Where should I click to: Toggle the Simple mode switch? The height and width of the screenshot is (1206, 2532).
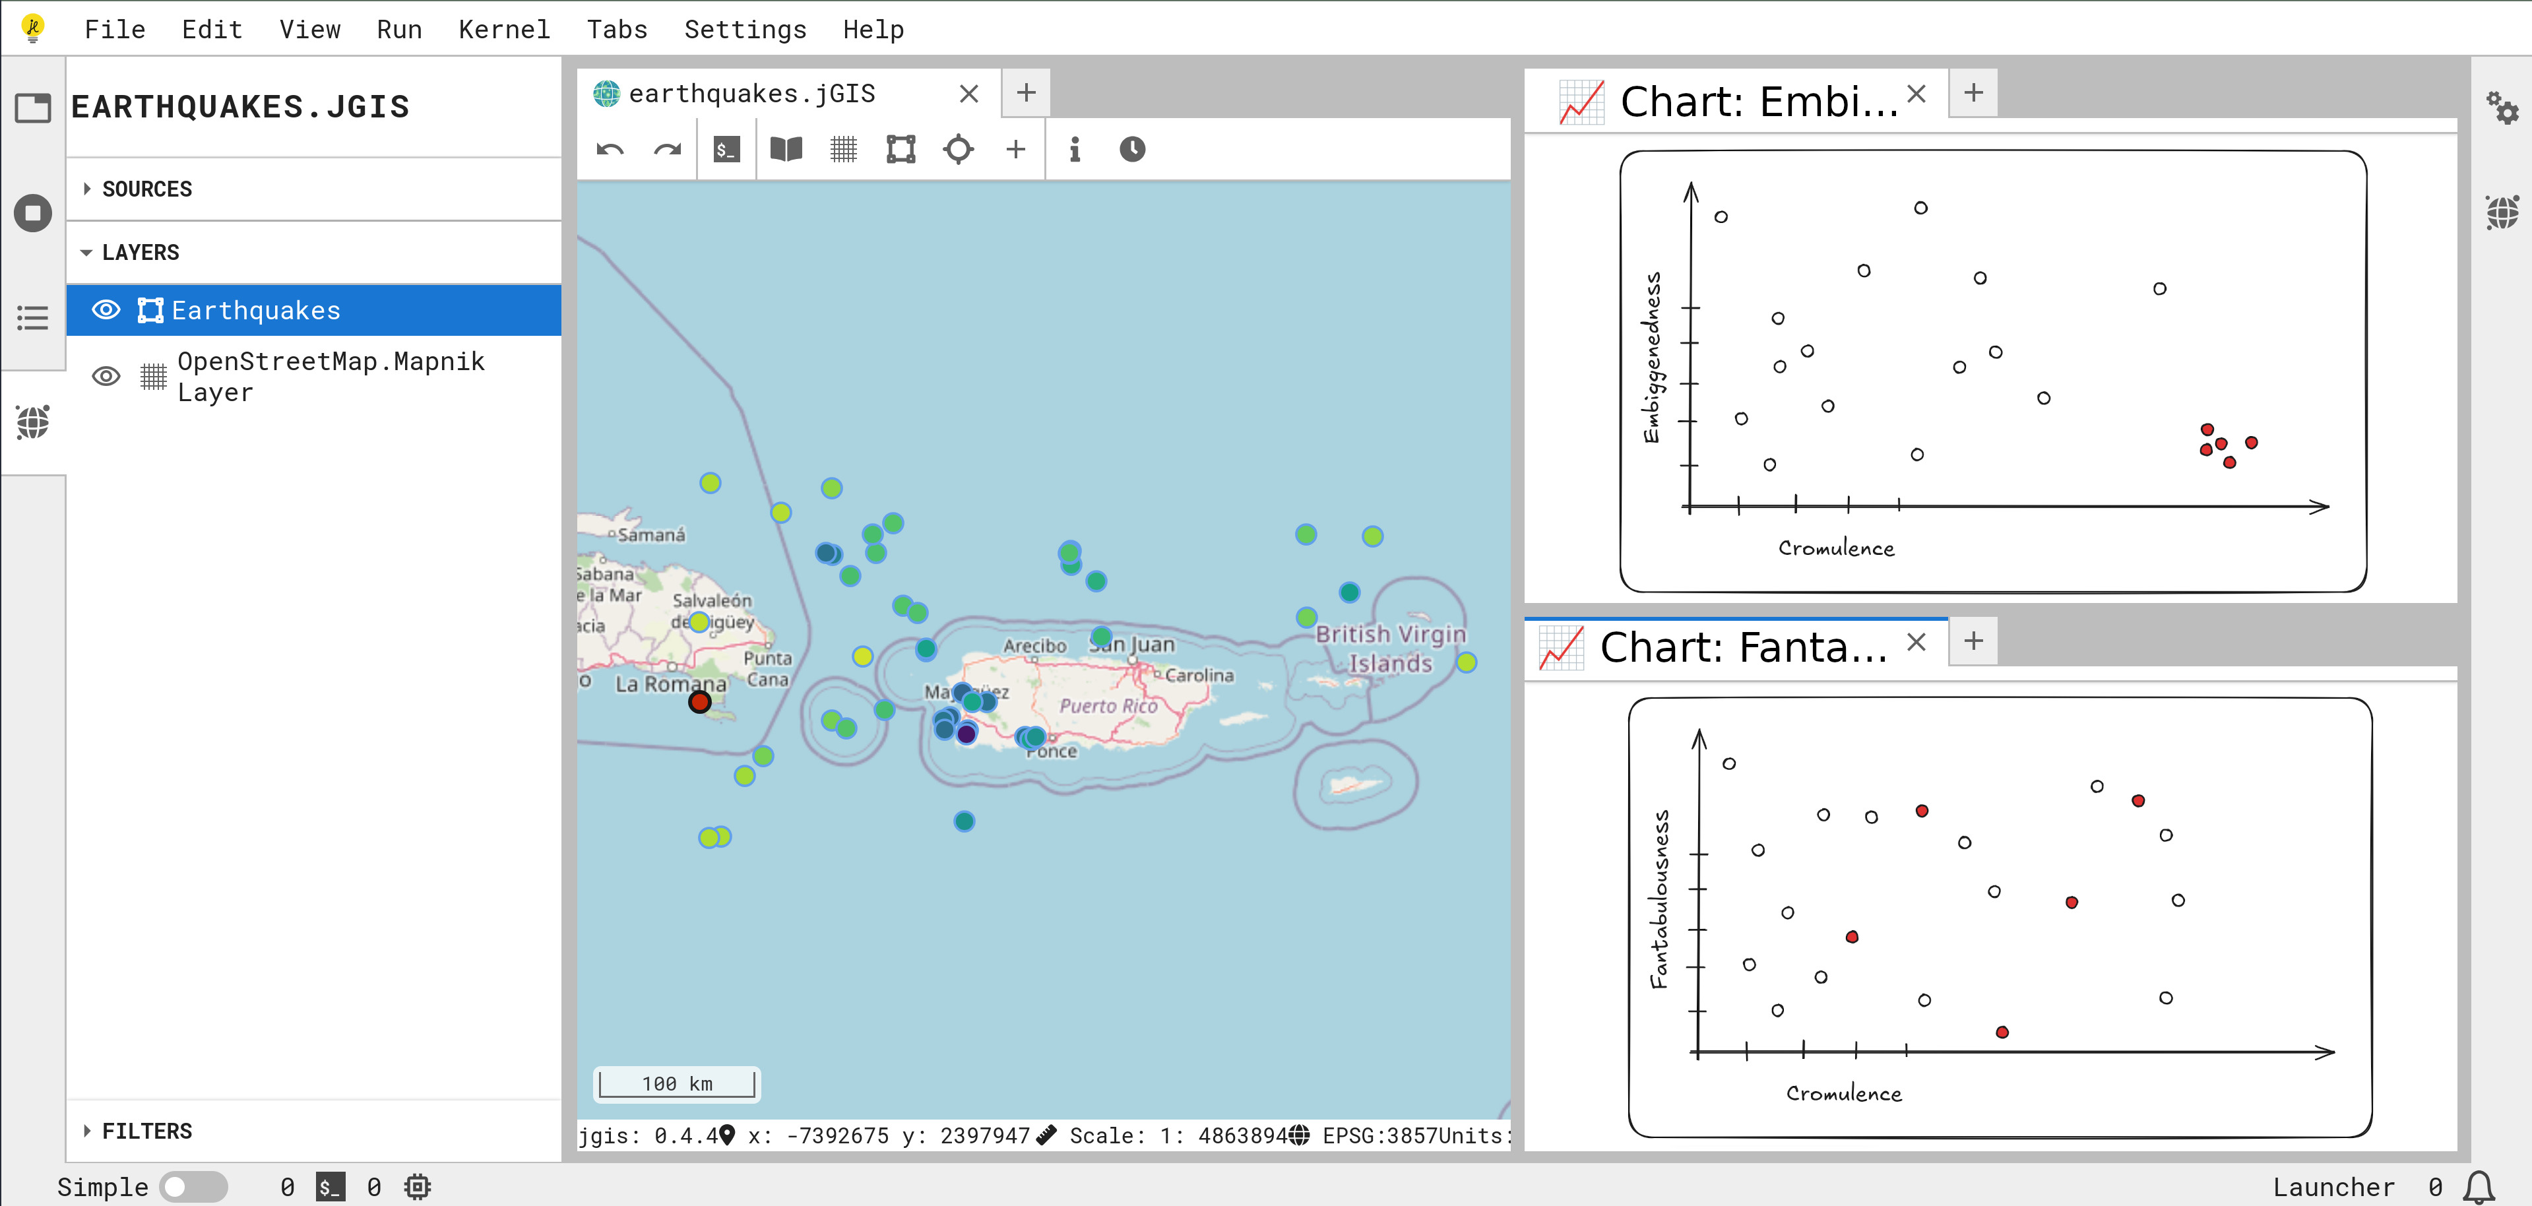(x=194, y=1186)
